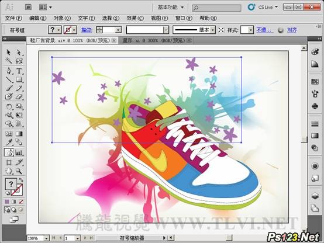The height and width of the screenshot is (243, 324).
Task: Switch to the 星形.ai document tab
Action: point(153,40)
